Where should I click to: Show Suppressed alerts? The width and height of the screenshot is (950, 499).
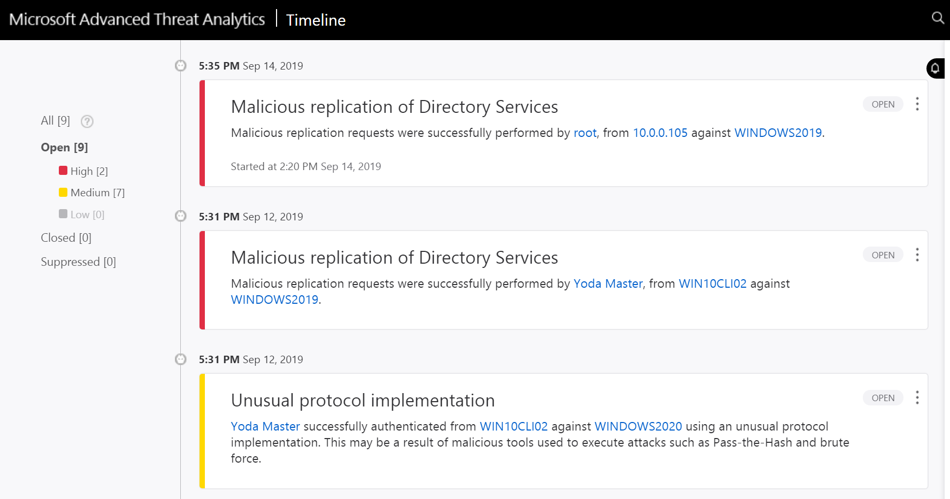click(x=79, y=262)
